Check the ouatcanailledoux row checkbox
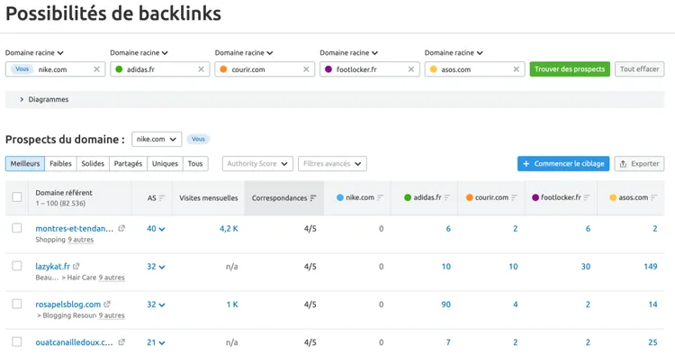 pos(17,342)
